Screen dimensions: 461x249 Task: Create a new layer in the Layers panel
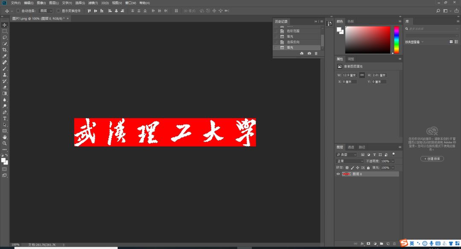(388, 243)
